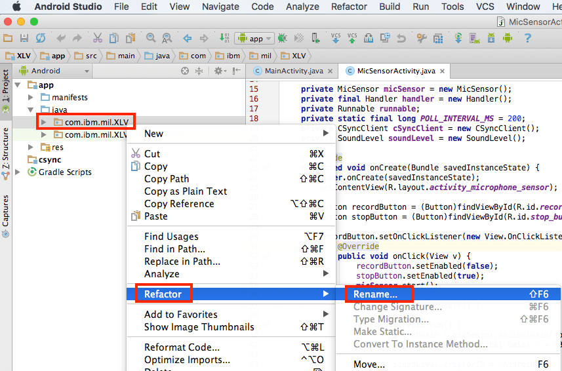Open the SDK Manager icon
Screen dimensions: 562x371
(x=491, y=38)
